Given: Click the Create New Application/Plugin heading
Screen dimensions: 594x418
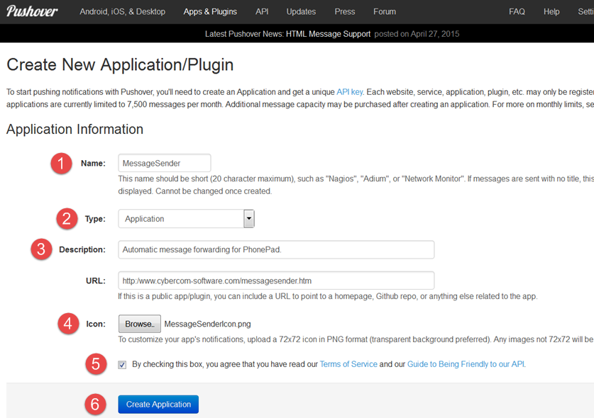Looking at the screenshot, I should click(x=120, y=64).
